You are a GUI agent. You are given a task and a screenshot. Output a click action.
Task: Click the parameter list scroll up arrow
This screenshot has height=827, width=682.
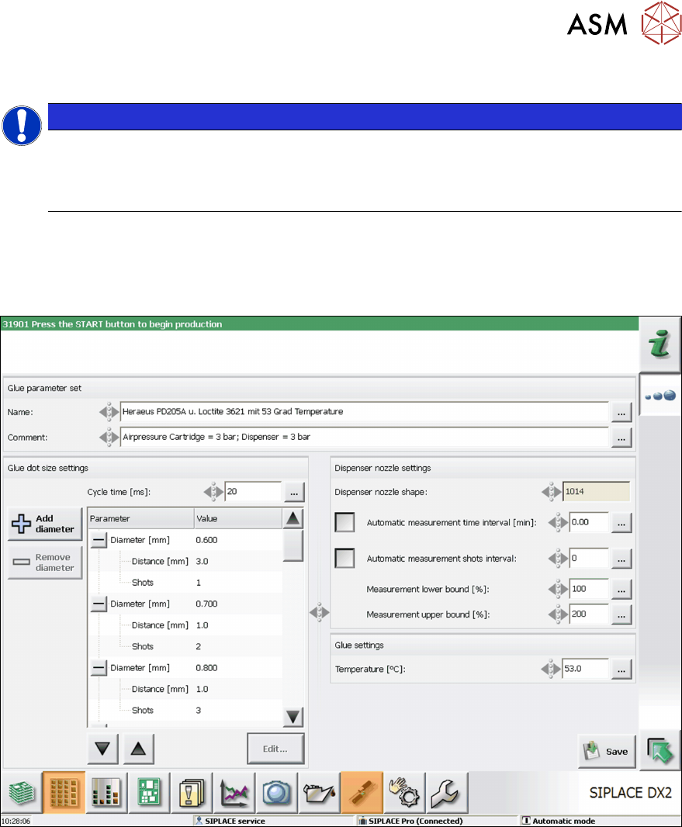pos(293,518)
